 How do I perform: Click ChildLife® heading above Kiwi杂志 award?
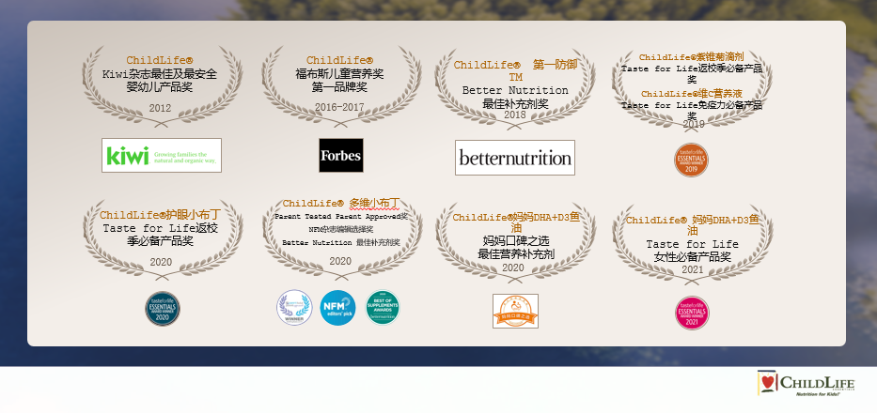coord(160,60)
